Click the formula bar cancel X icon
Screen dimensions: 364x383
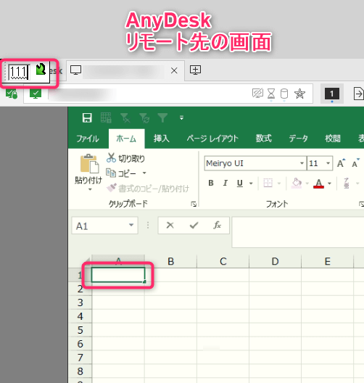click(170, 225)
